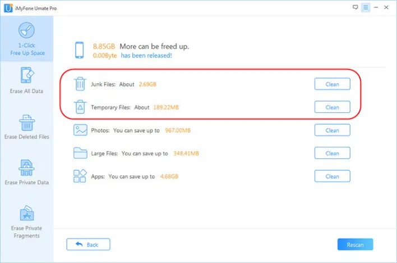This screenshot has height=263, width=397.
Task: Clean the Apps category
Action: point(332,176)
